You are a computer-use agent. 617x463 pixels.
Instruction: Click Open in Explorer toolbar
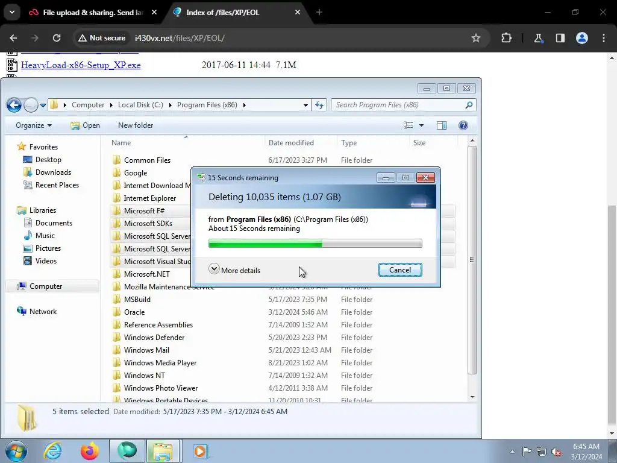click(85, 125)
